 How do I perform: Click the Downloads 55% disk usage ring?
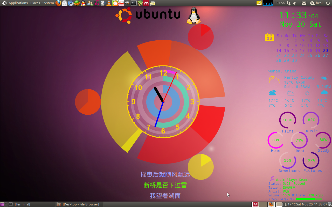(x=288, y=160)
